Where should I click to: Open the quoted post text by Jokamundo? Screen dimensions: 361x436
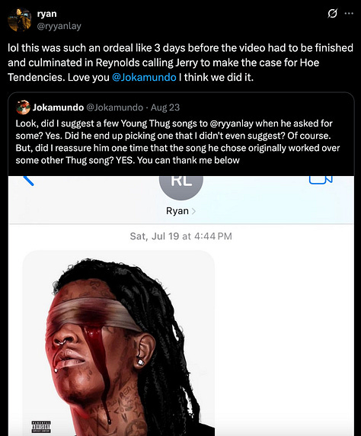pos(177,142)
